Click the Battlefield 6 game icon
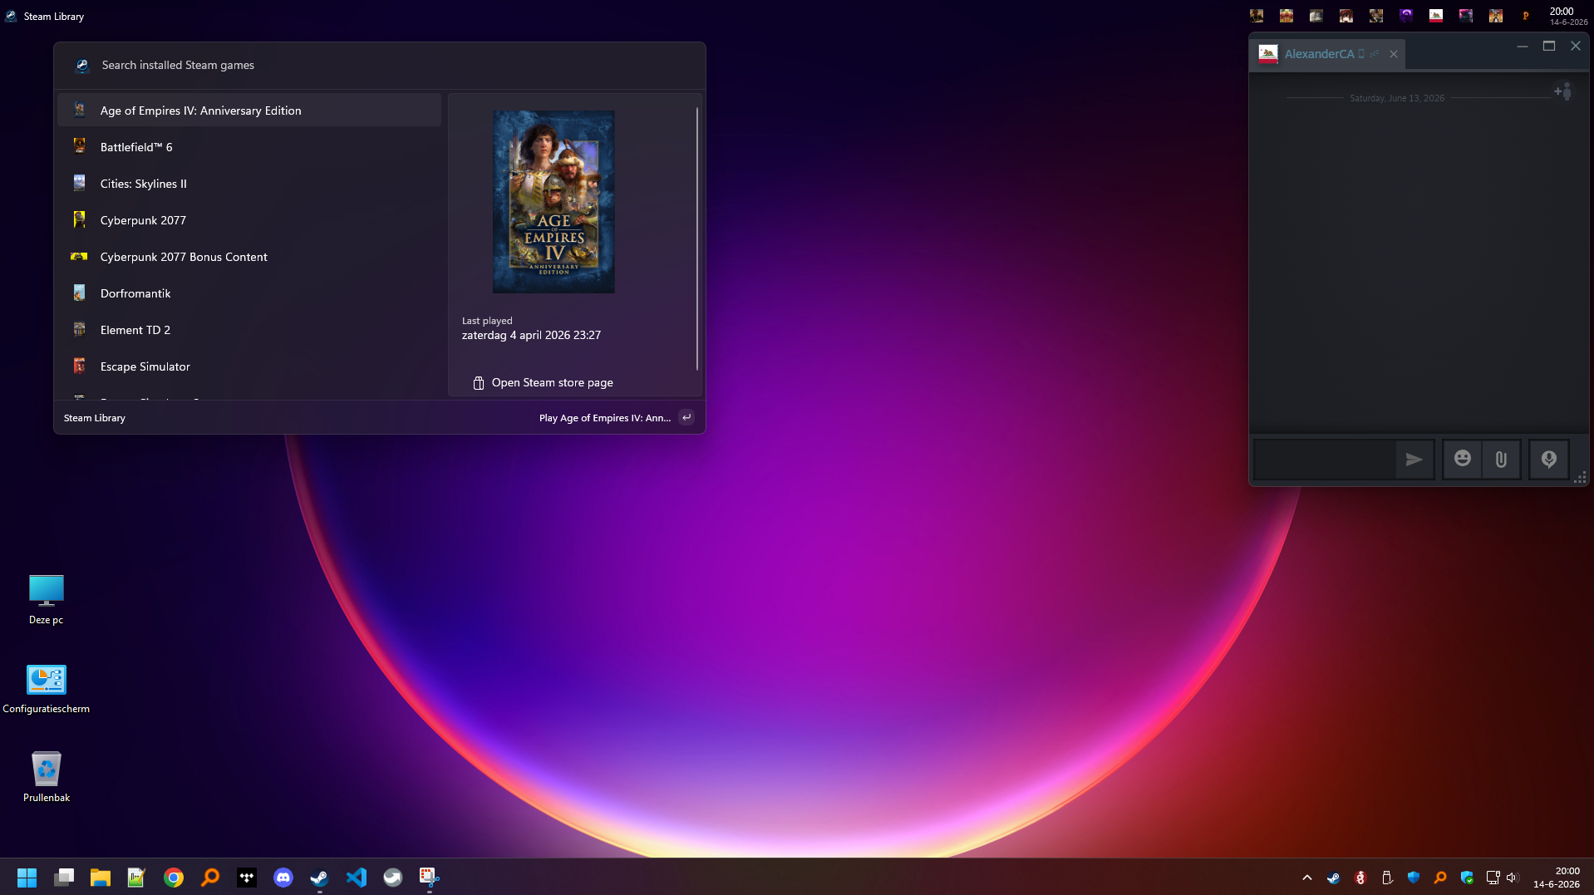Viewport: 1594px width, 895px height. point(80,146)
